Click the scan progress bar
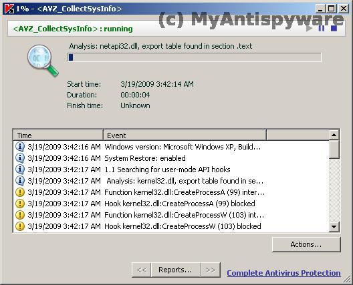This screenshot has height=285, width=353. click(195, 57)
